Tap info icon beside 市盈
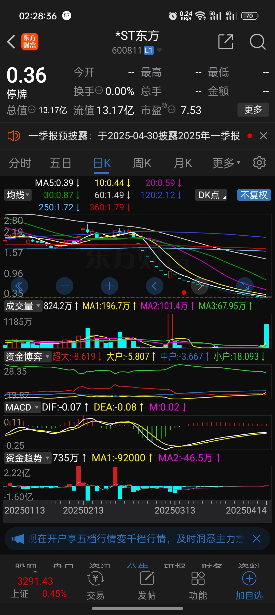 172,110
